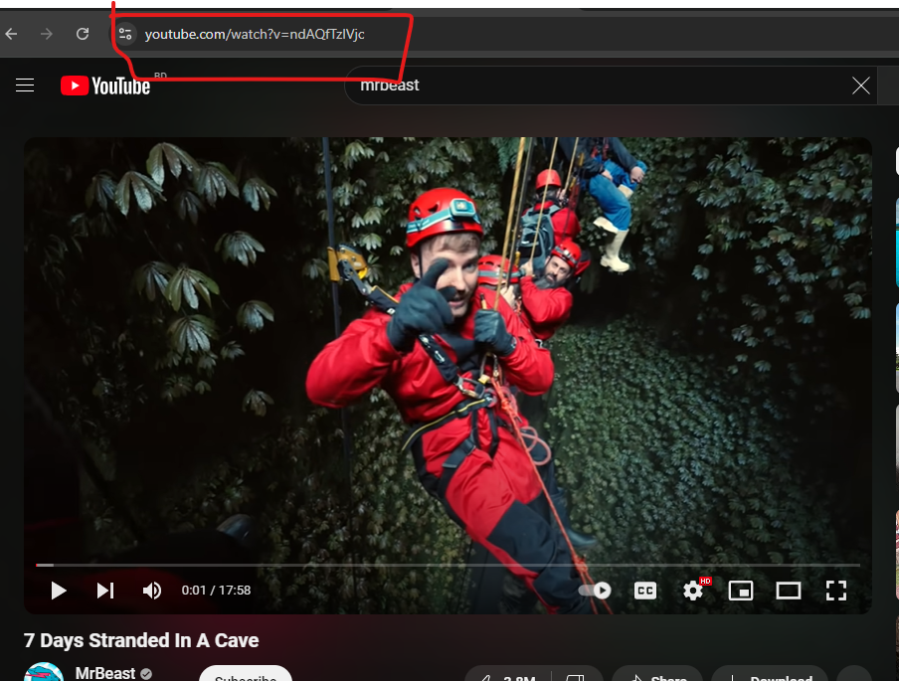
Task: Open video settings gear
Action: tap(693, 591)
